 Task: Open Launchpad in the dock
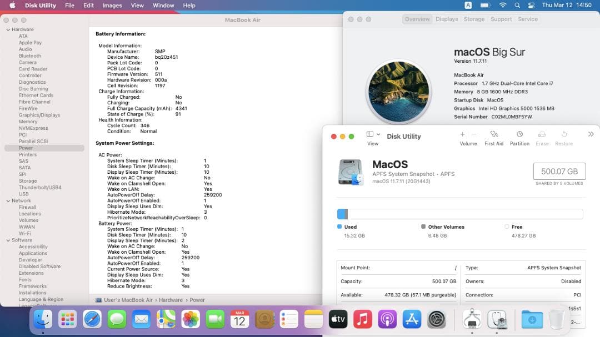[x=68, y=319]
